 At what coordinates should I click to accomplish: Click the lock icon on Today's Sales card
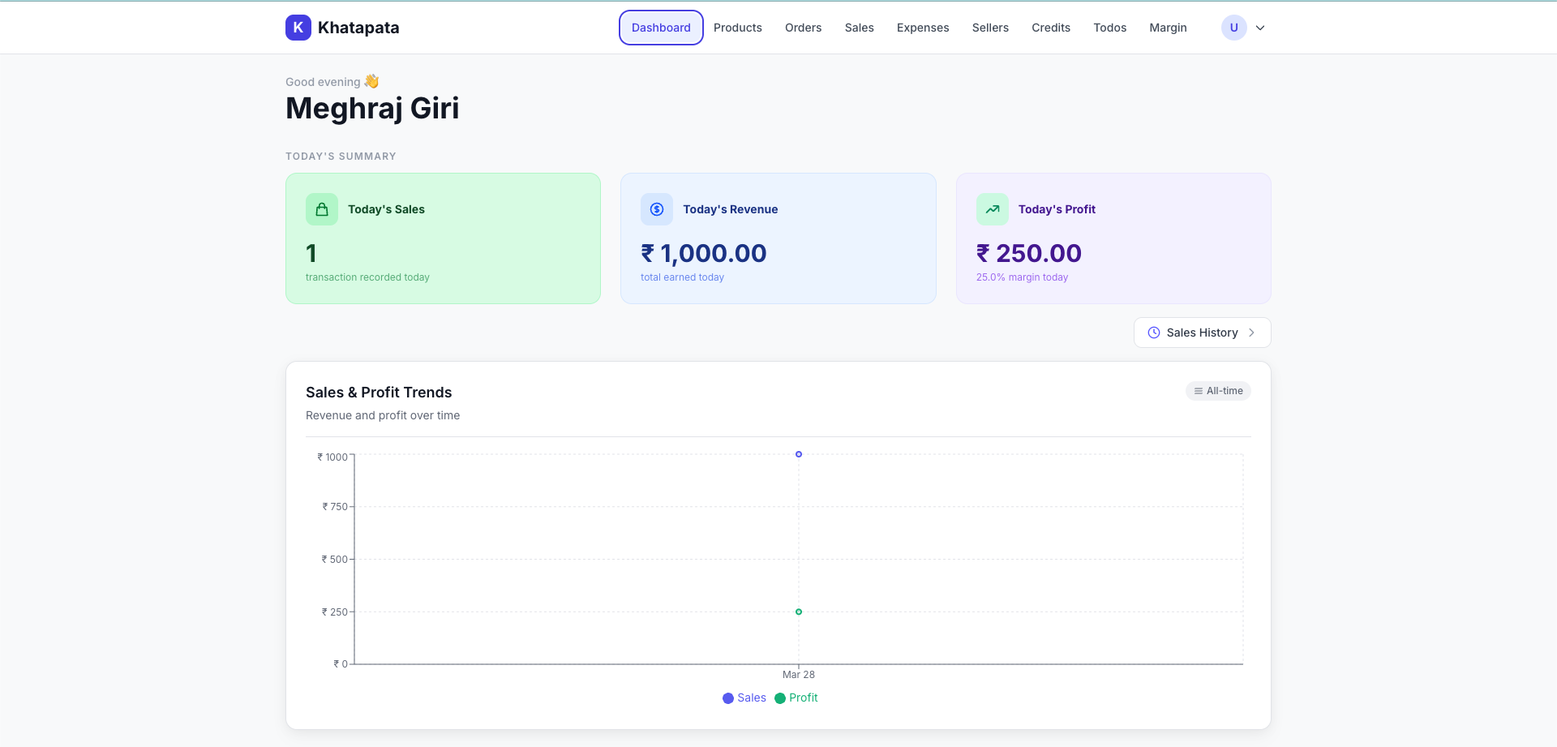[322, 208]
